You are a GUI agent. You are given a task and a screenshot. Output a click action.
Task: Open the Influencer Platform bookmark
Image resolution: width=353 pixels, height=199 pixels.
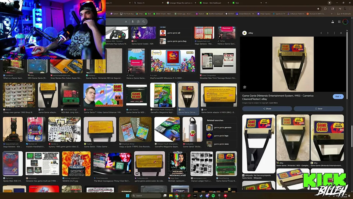(296, 14)
